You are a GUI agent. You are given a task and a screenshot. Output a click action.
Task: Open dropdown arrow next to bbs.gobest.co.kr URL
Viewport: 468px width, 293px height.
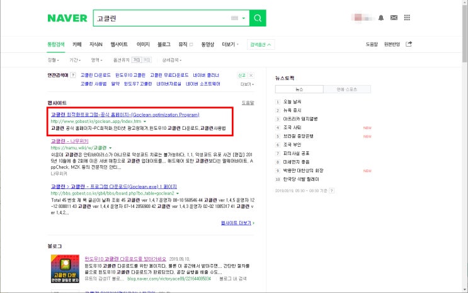[x=178, y=193]
